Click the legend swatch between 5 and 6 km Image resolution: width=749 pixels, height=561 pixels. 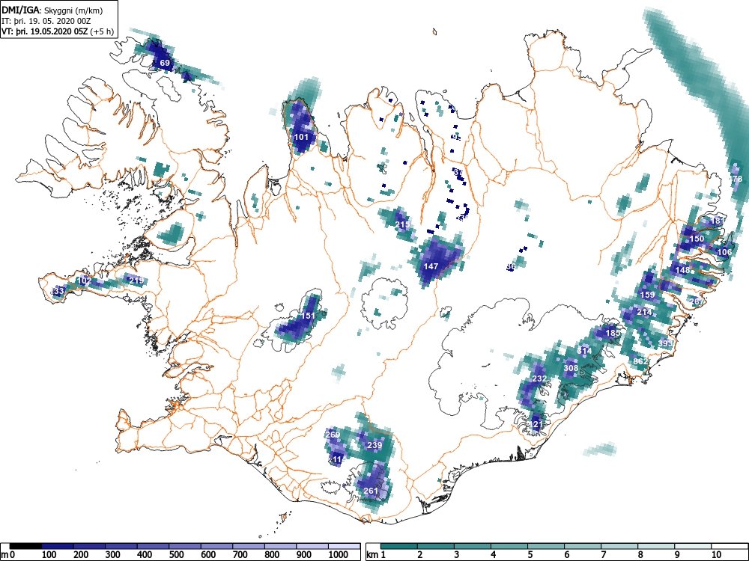point(546,545)
